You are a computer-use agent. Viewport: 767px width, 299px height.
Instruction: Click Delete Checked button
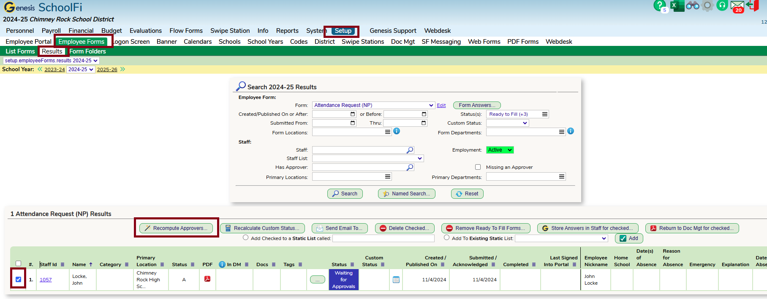pyautogui.click(x=405, y=228)
